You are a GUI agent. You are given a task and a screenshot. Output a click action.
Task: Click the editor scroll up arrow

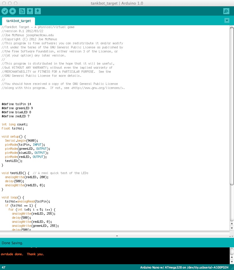click(232, 224)
